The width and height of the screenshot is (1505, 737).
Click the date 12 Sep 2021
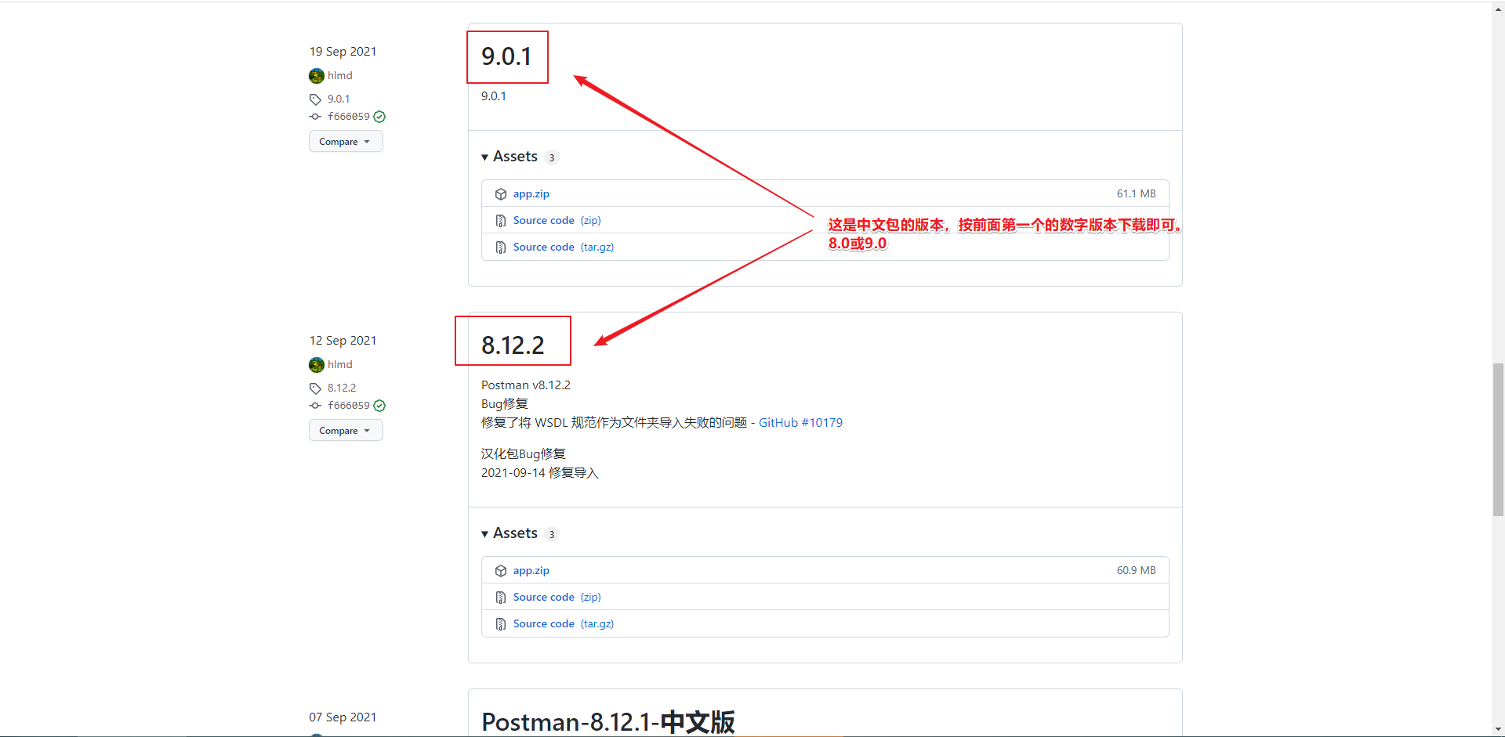click(x=343, y=341)
